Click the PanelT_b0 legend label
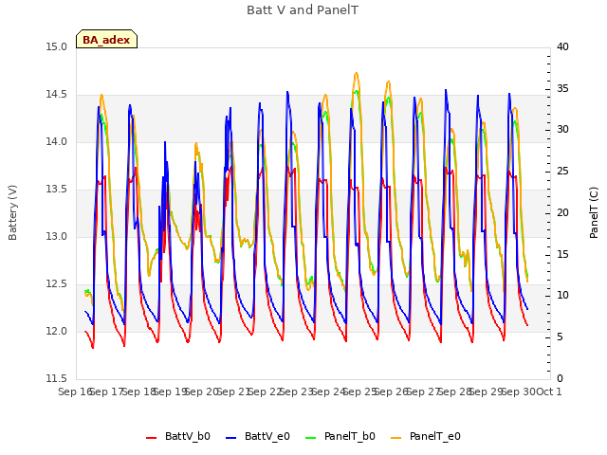Screen dimensions: 607x455 (x=350, y=436)
